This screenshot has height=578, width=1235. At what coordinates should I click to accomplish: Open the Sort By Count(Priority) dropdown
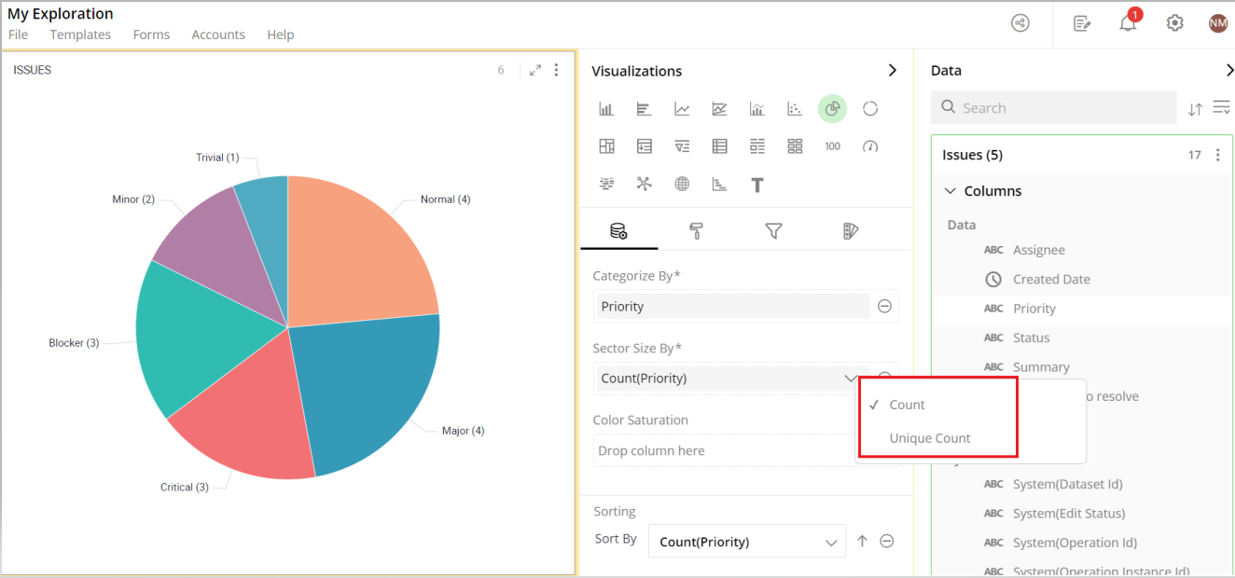pos(747,542)
